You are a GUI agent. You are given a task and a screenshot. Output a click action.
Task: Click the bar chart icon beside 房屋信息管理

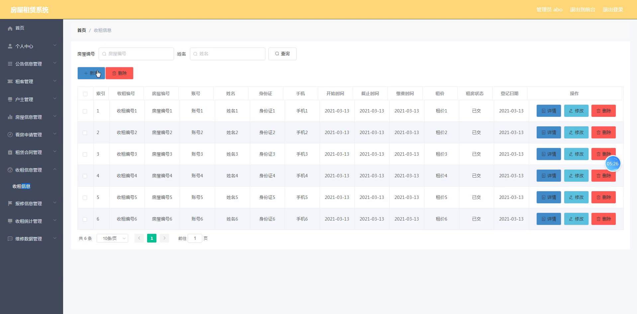tap(10, 117)
